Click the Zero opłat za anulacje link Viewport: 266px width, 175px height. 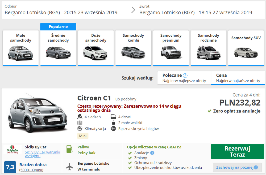coord(237,111)
